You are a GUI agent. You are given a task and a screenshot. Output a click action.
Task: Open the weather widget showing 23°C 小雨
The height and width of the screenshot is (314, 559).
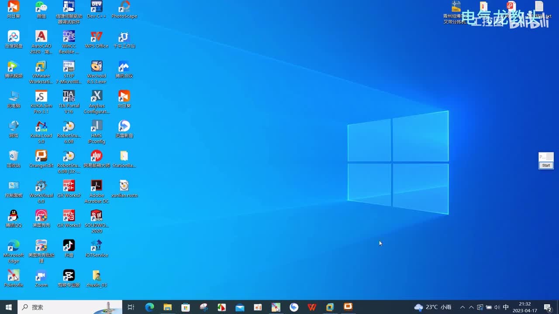[433, 307]
